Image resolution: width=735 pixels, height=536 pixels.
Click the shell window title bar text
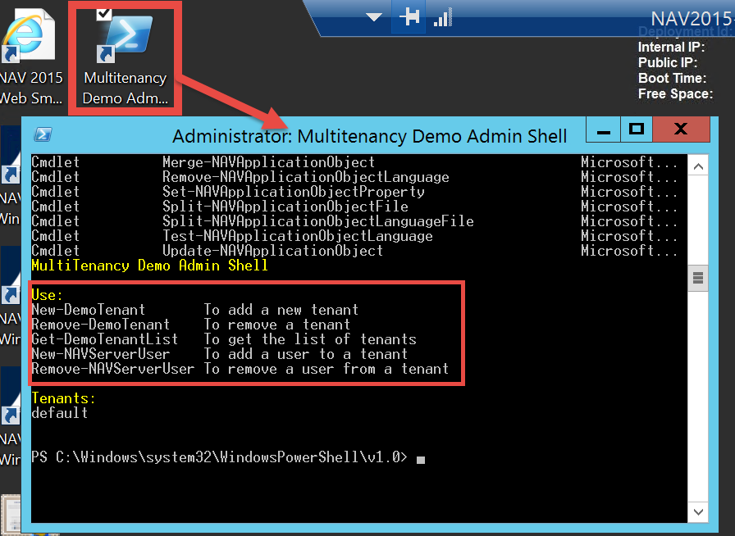[369, 136]
